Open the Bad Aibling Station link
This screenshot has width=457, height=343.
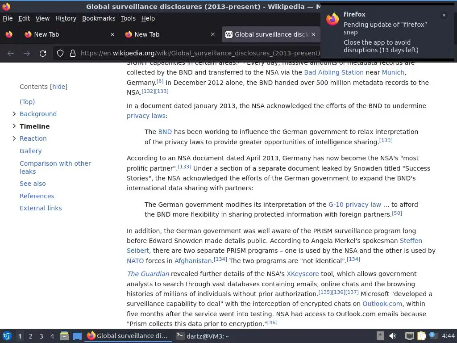(x=334, y=72)
